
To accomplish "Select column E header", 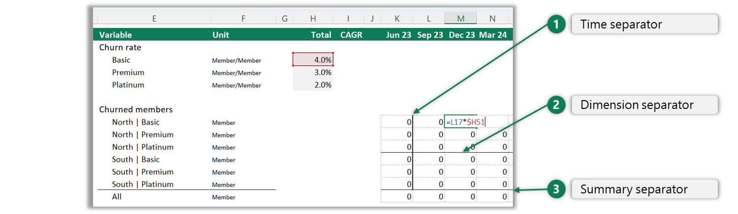I will [154, 19].
